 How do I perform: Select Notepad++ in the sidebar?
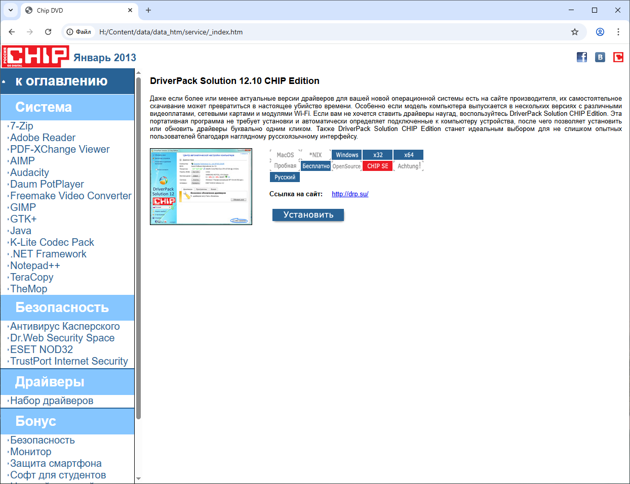(35, 266)
